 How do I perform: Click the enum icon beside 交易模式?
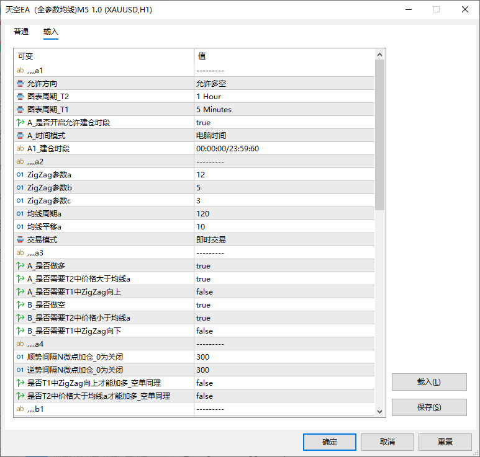(20, 239)
